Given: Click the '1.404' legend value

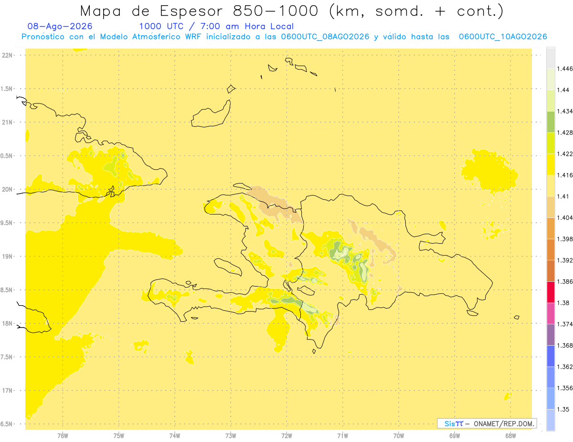Looking at the screenshot, I should [564, 217].
